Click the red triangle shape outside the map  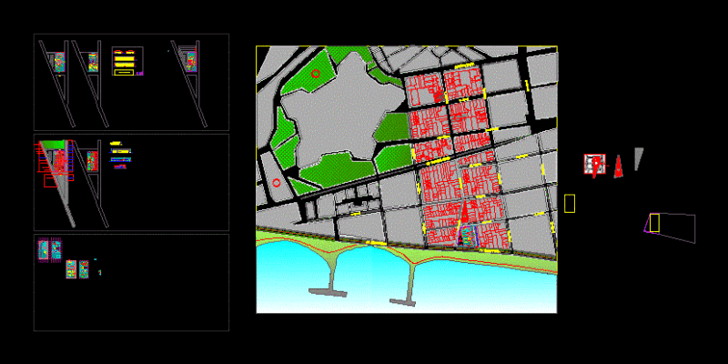(x=619, y=167)
